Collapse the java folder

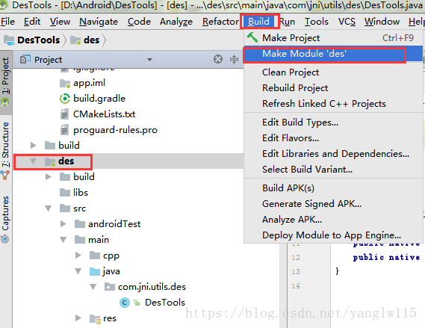pos(78,271)
